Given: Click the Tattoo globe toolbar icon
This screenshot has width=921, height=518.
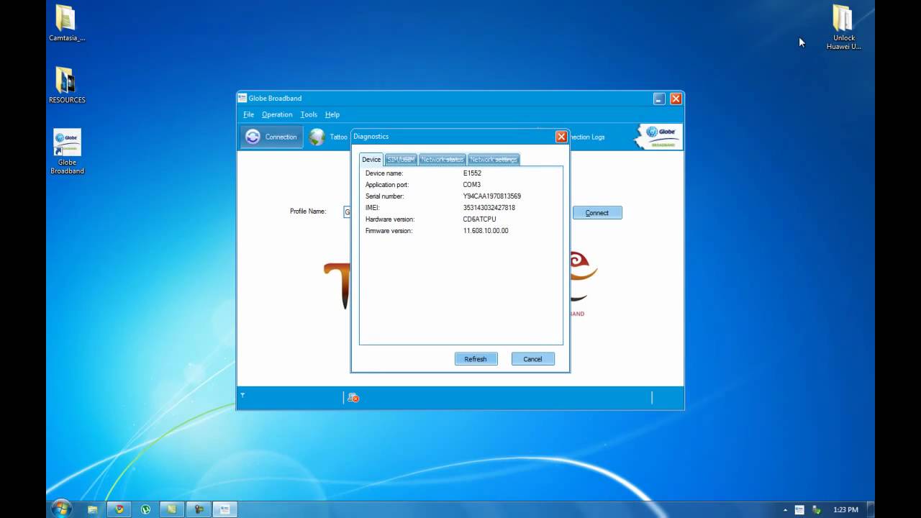Looking at the screenshot, I should [317, 137].
